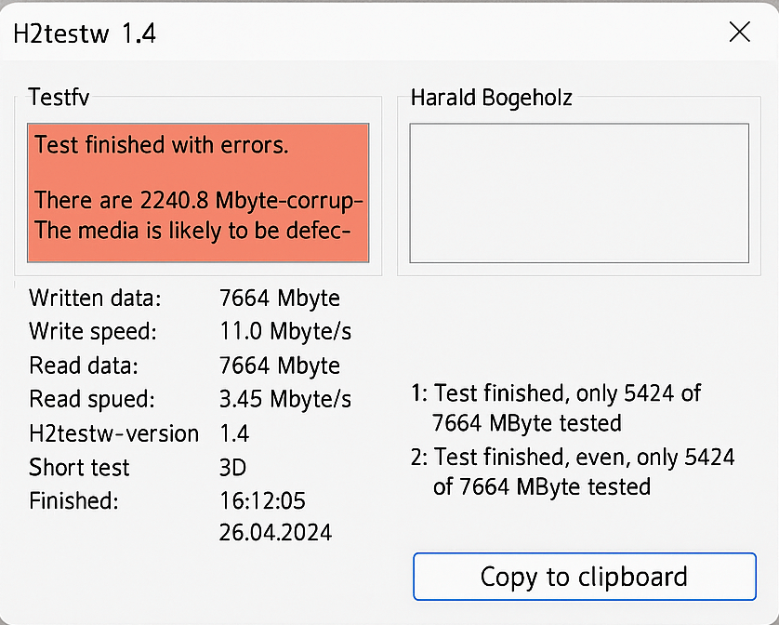Click result line 2 "Test finished, even"
Image resolution: width=779 pixels, height=625 pixels.
(x=573, y=457)
